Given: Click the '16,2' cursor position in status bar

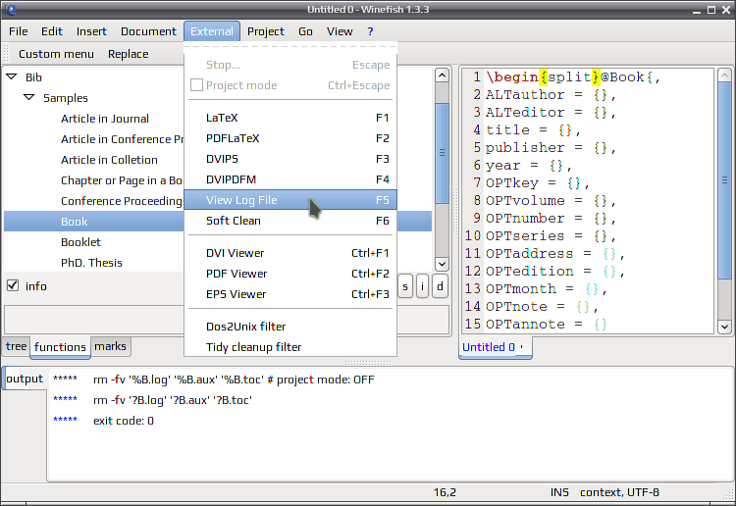Looking at the screenshot, I should pyautogui.click(x=445, y=492).
